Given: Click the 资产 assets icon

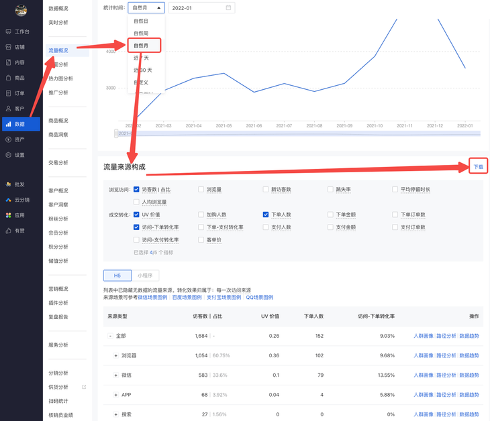Looking at the screenshot, I should (9, 139).
